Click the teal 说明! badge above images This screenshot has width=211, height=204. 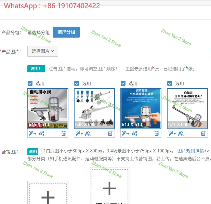(36, 69)
